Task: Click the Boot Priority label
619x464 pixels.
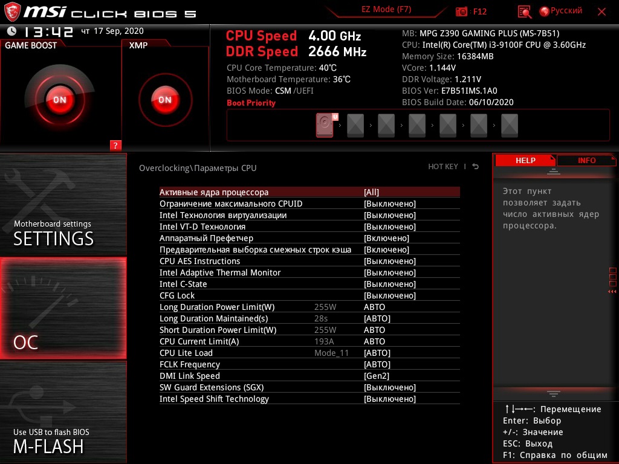Action: coord(251,103)
